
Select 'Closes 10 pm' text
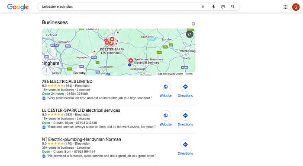(x=63, y=123)
